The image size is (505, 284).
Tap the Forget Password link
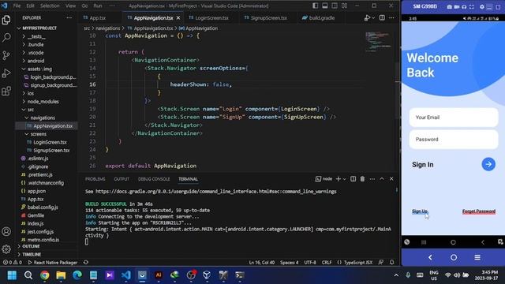(479, 211)
